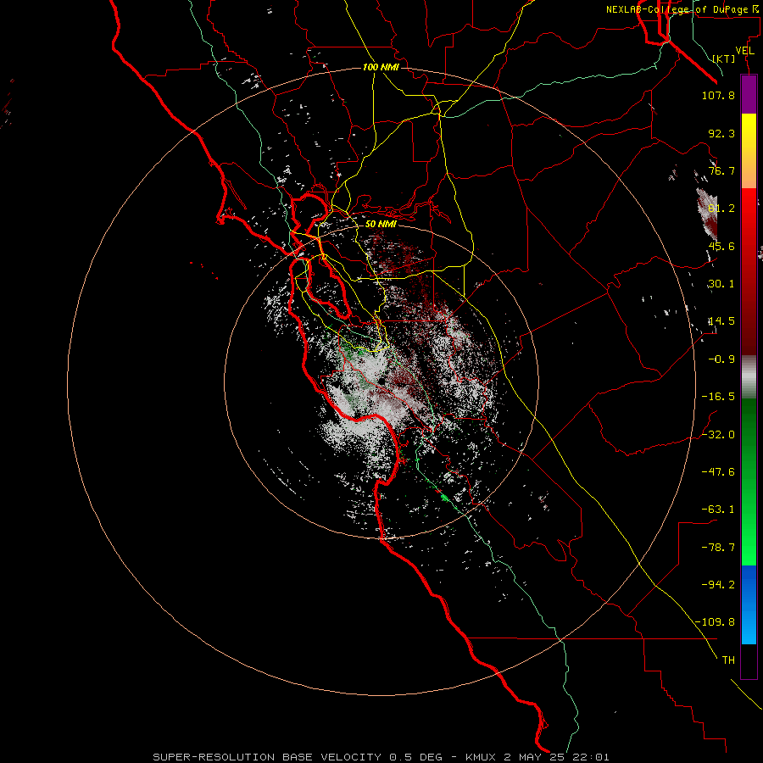Select the -32.0 legend value

coord(718,435)
